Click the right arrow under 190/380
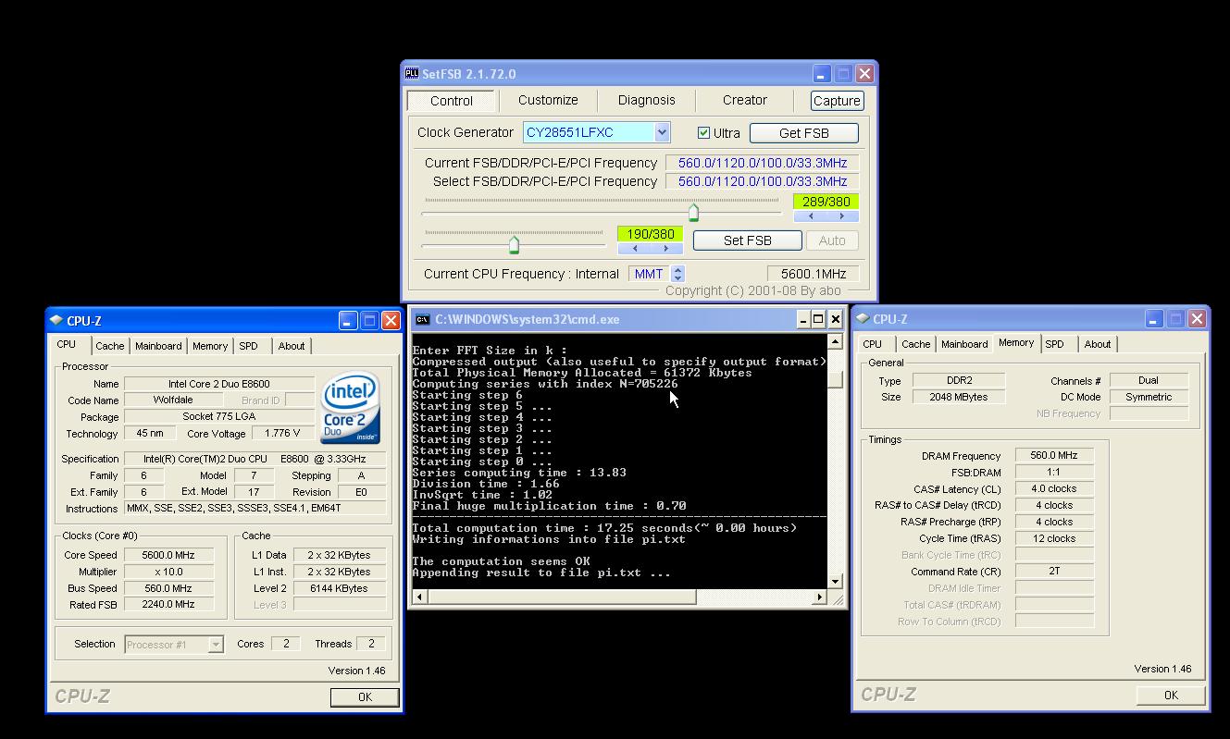The width and height of the screenshot is (1230, 739). click(x=665, y=249)
